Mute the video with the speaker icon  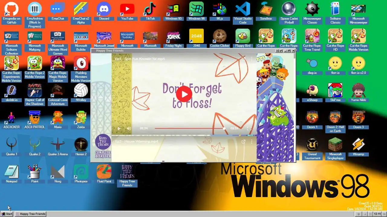pyautogui.click(x=129, y=128)
